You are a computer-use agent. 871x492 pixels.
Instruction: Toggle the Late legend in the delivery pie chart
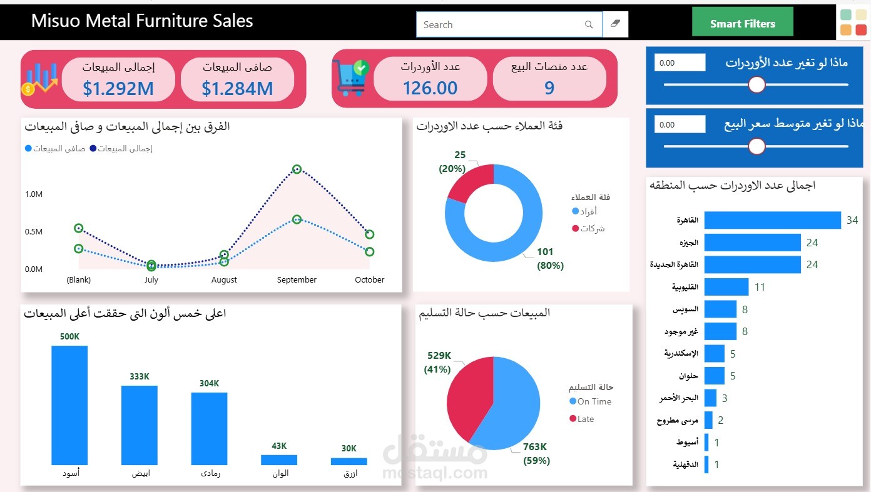click(x=586, y=419)
